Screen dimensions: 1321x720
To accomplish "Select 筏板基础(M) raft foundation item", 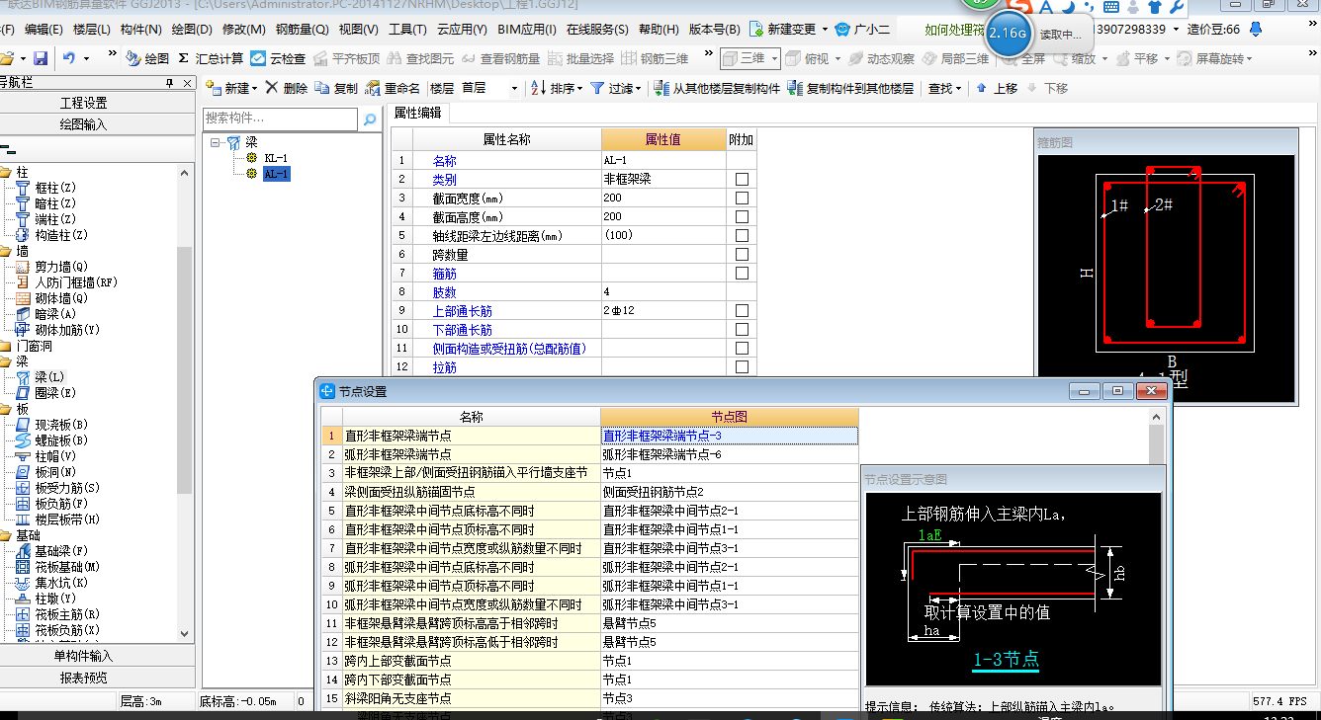I will pos(67,567).
